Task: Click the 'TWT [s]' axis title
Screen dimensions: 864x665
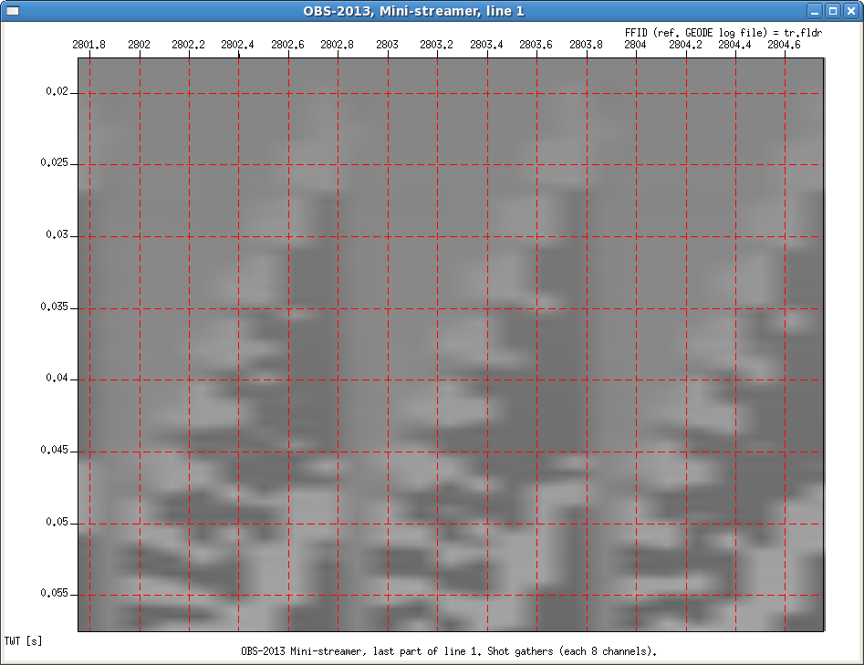Action: click(23, 641)
